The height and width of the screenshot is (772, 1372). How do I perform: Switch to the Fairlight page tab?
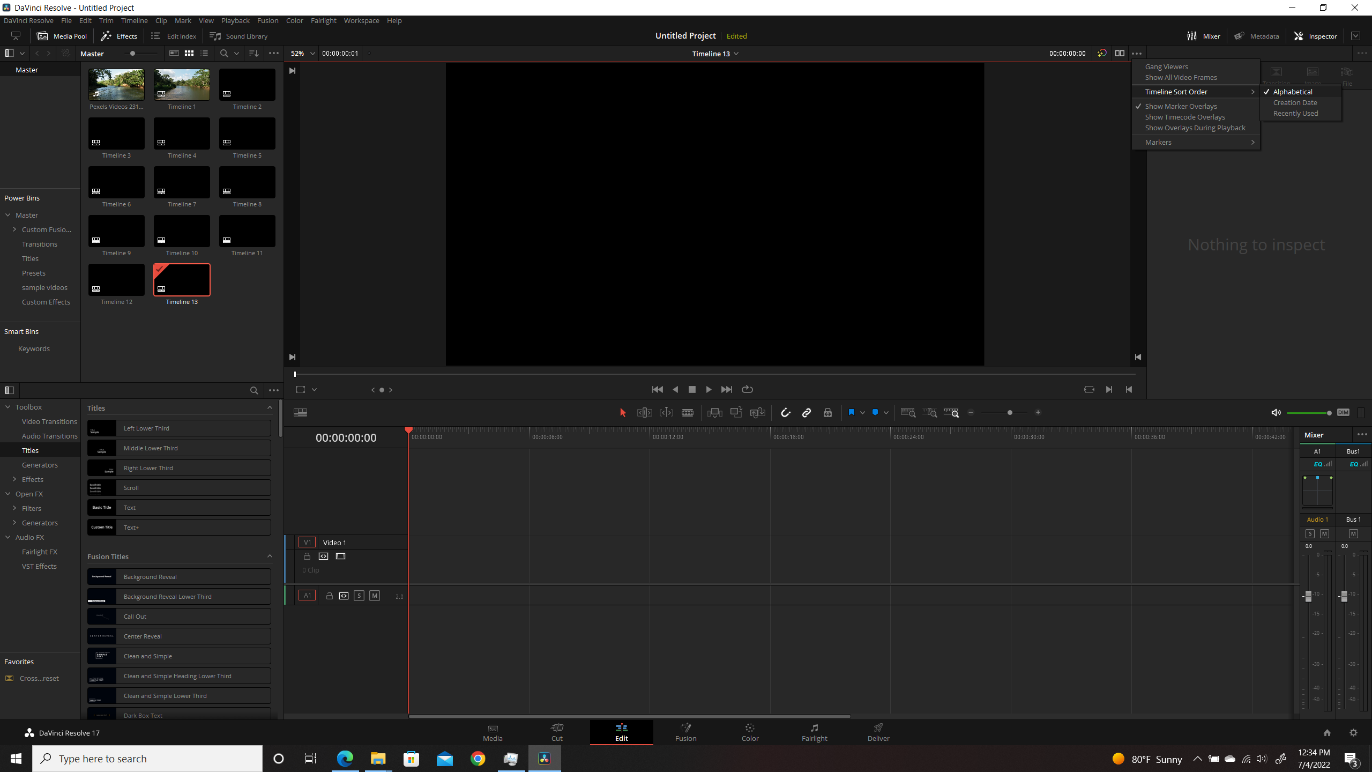814,732
